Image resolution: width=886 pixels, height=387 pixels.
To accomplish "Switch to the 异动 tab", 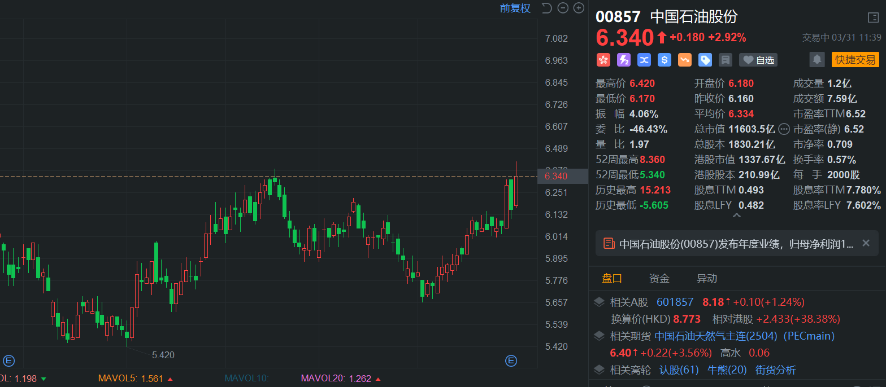I will [x=707, y=278].
